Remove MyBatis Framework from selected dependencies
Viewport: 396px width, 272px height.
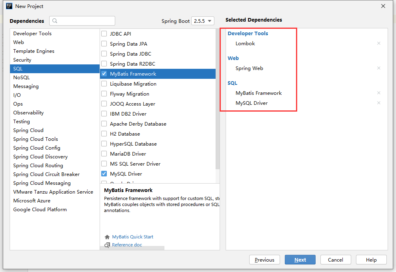click(x=378, y=93)
